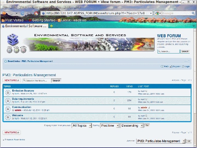
Task: Click the breadcrumb home icon
Action: (x=5, y=61)
